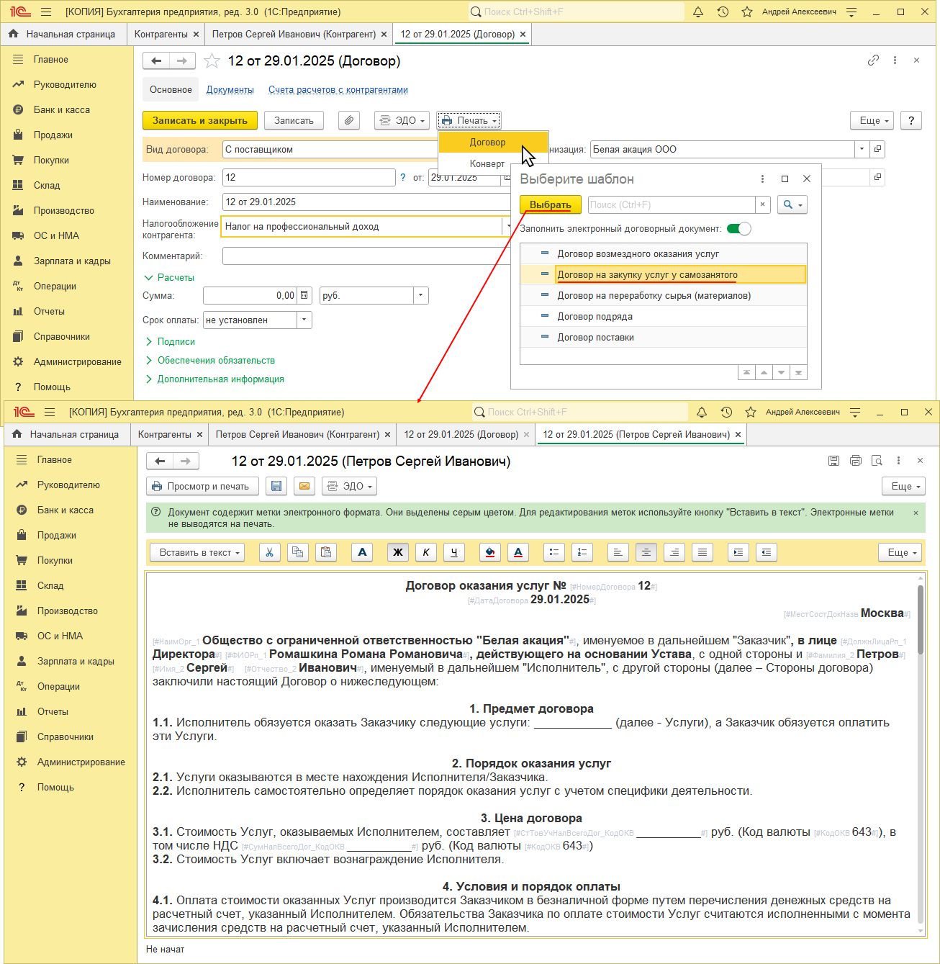Jump to the last template with the bottom-arrow button

pos(798,372)
